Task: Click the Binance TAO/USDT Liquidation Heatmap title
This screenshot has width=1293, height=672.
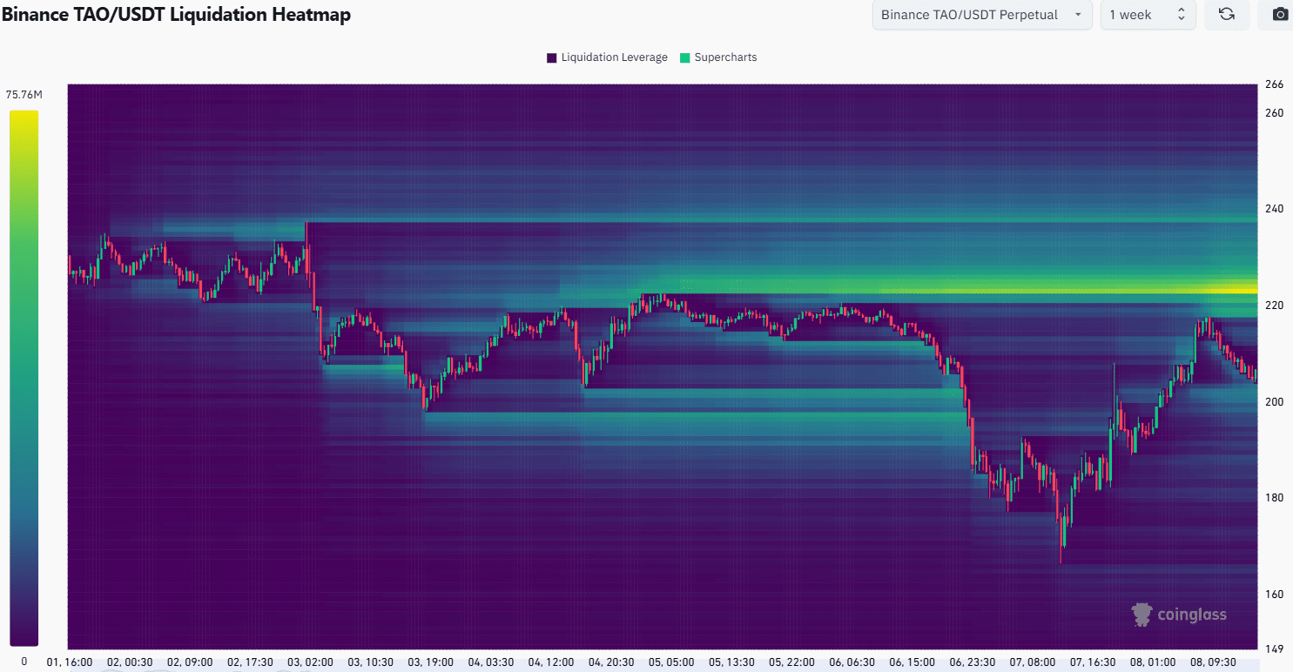Action: 176,15
